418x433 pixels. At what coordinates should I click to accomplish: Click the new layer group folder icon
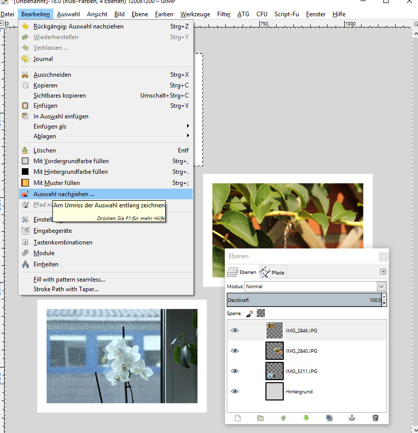point(260,418)
